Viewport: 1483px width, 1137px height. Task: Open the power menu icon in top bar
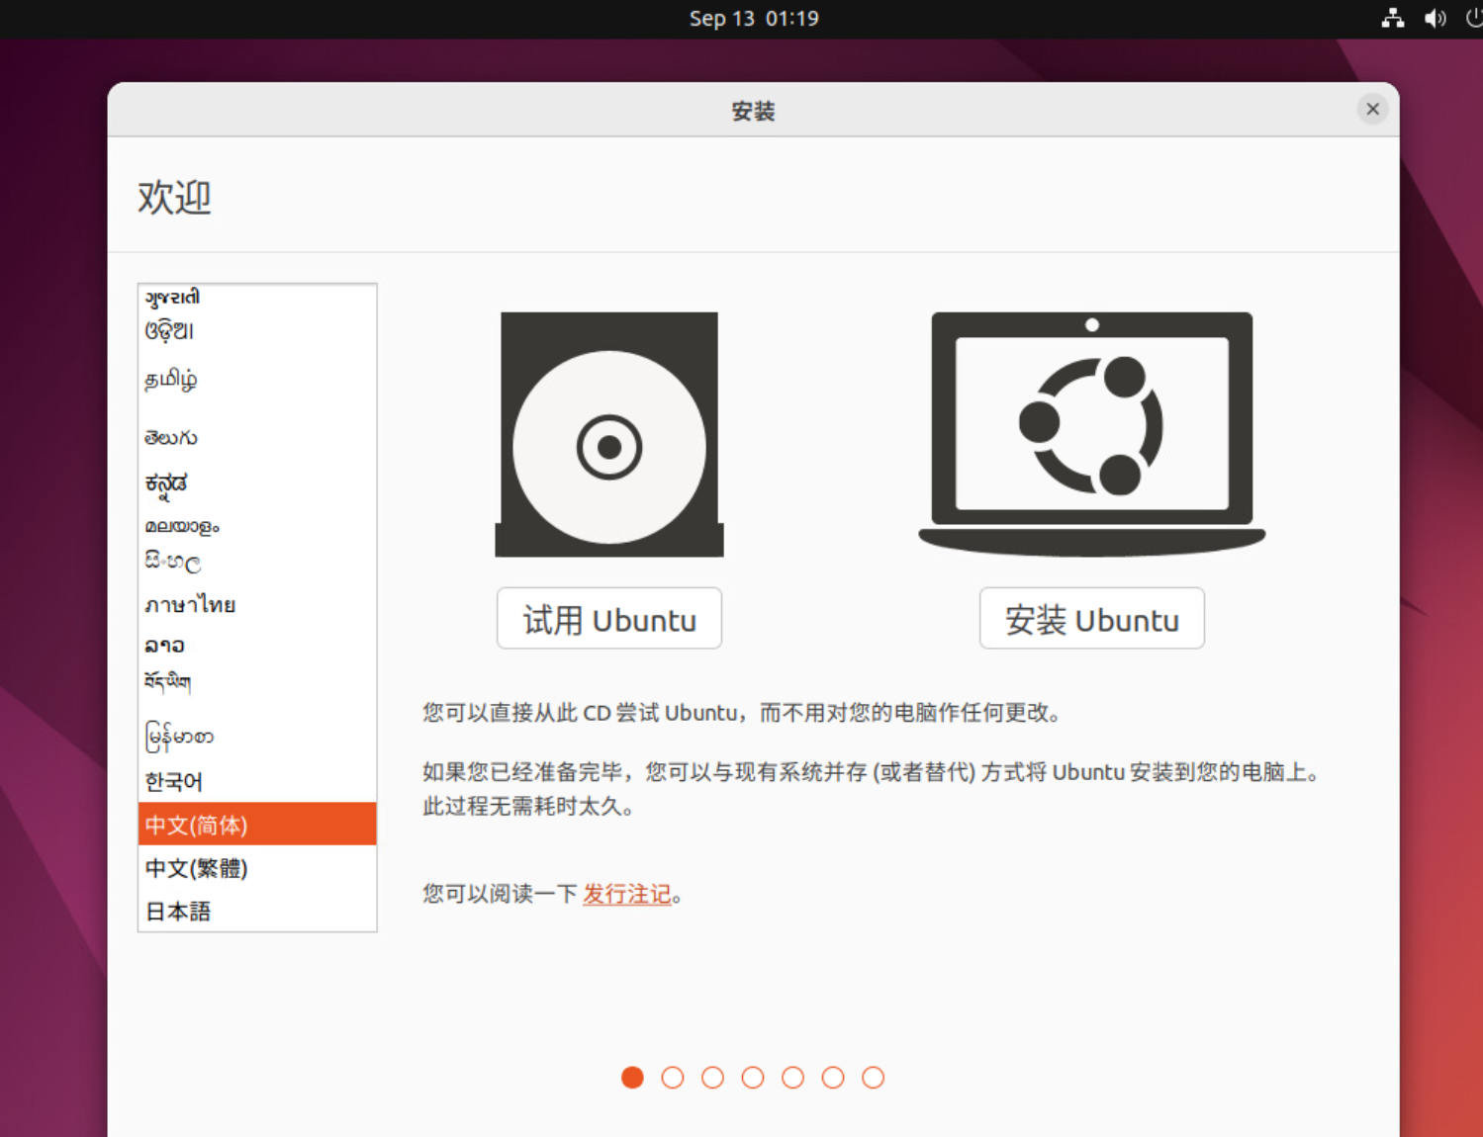coord(1473,18)
